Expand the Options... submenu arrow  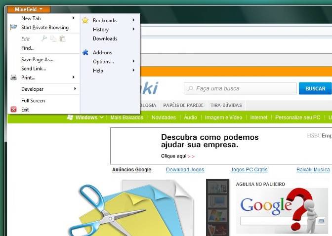point(133,61)
